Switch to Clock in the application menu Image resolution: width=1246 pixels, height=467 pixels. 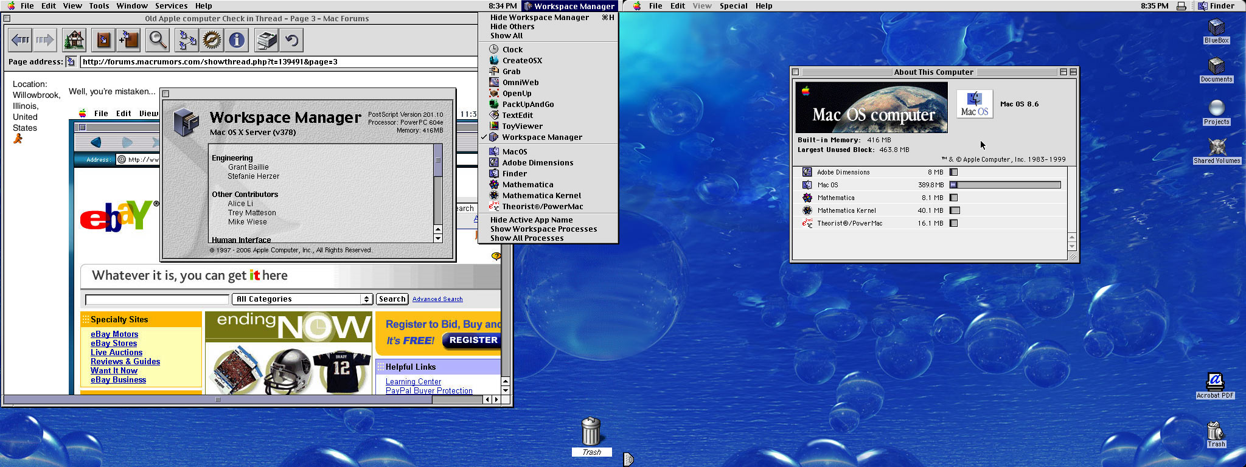[x=548, y=49]
